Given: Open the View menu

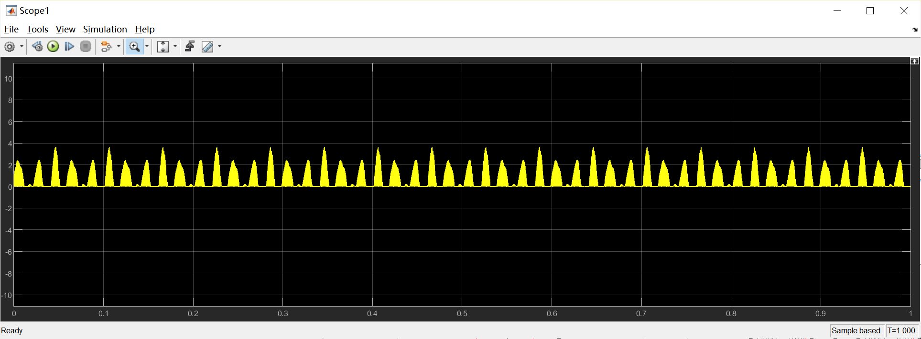Looking at the screenshot, I should coord(65,30).
